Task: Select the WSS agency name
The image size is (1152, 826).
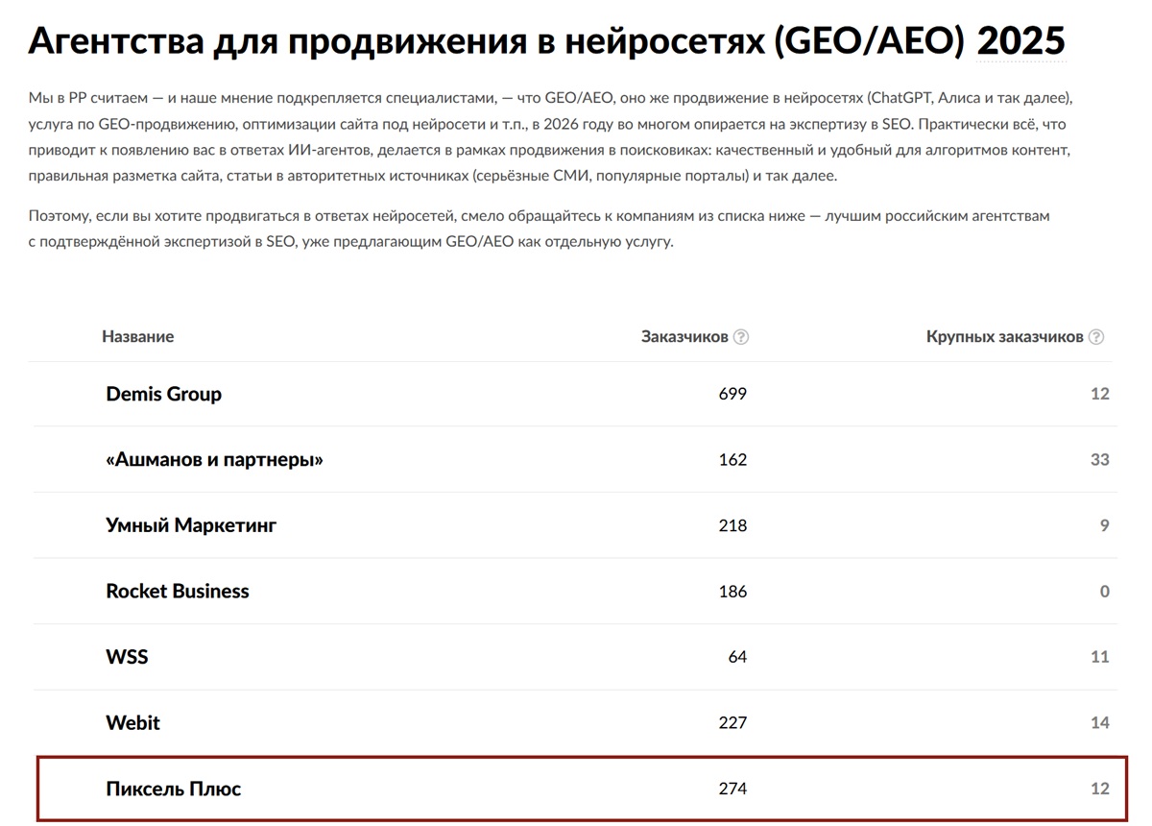Action: 127,658
